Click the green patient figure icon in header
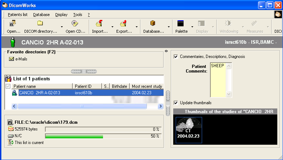Viewport: 283px width, 160px height. (x=13, y=42)
